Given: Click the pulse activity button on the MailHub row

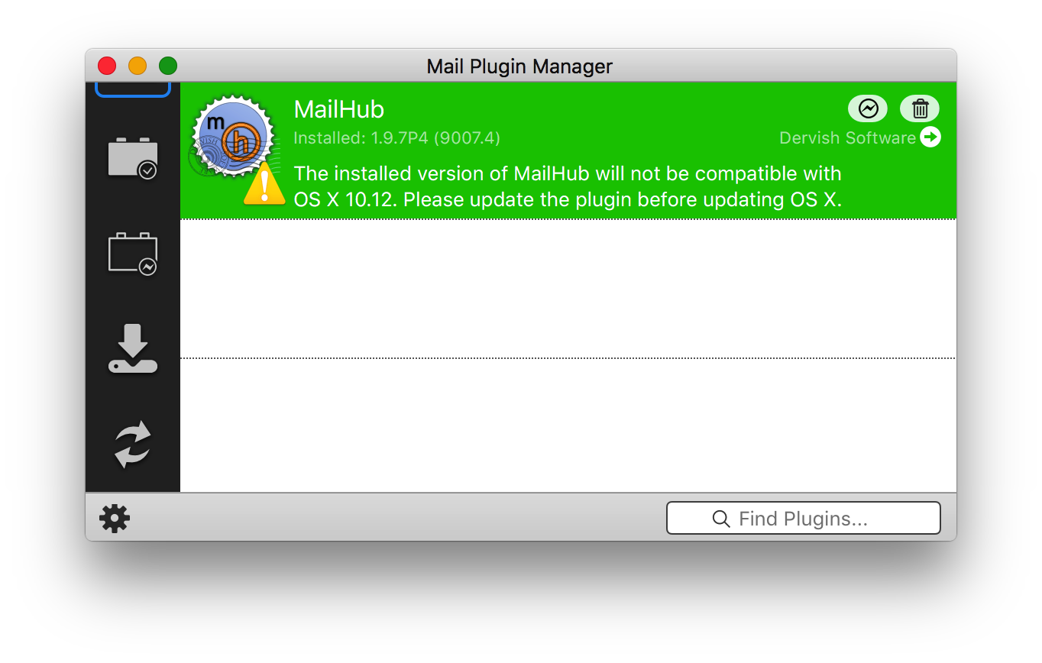Looking at the screenshot, I should coord(868,109).
